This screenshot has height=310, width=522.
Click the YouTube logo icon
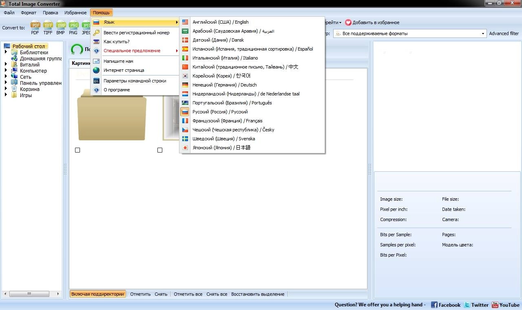[x=495, y=305]
